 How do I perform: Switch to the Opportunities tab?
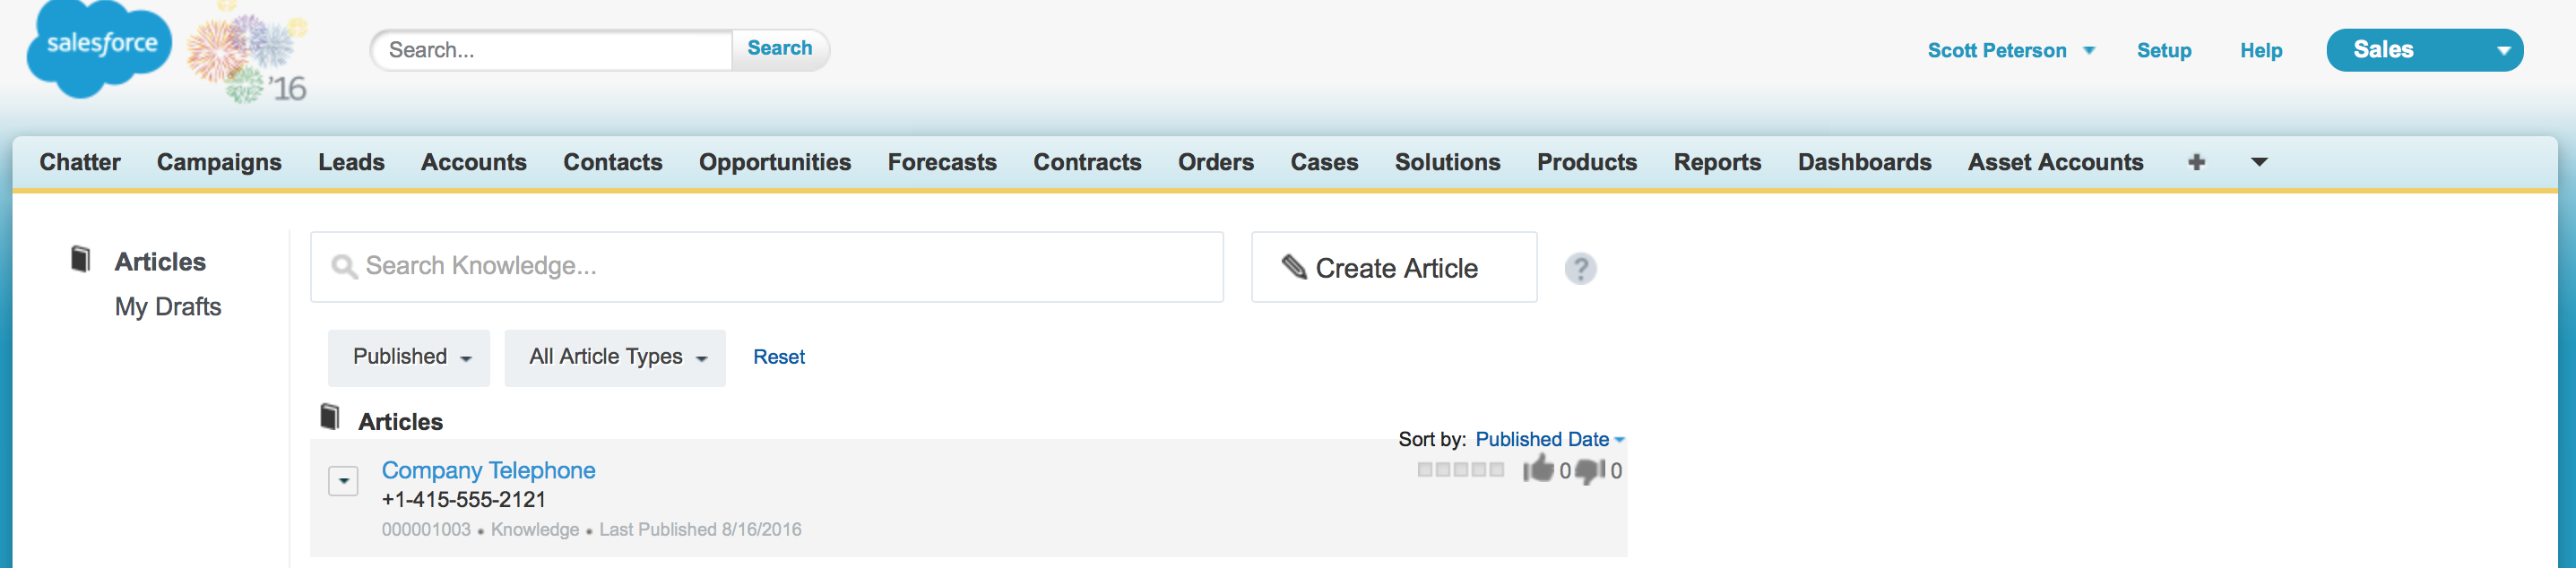774,162
